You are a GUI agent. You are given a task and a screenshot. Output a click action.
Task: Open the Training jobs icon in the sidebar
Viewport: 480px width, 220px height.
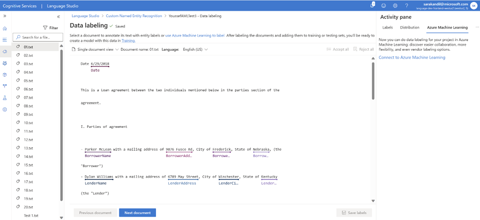[x=4, y=63]
